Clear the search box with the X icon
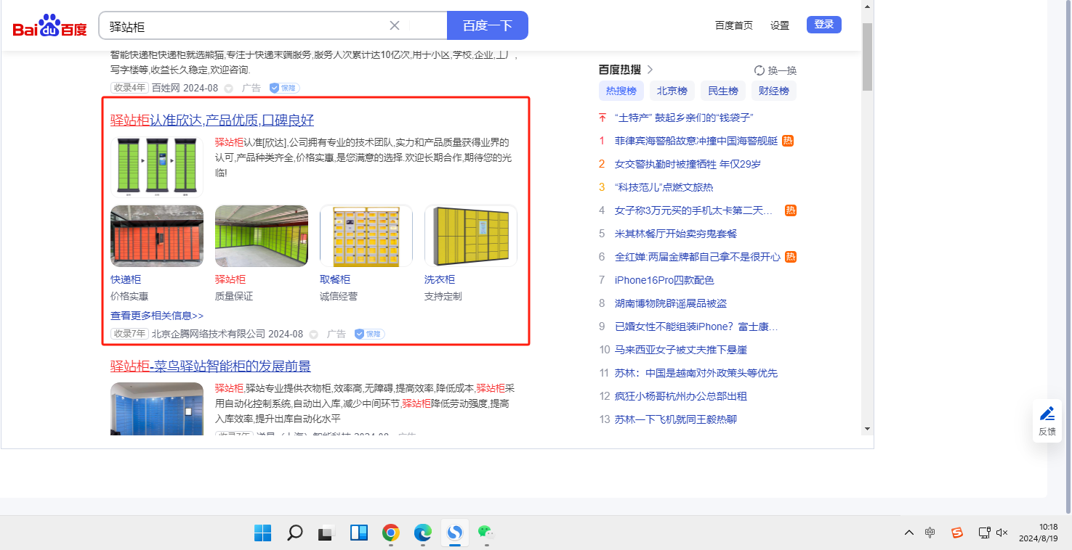Image resolution: width=1072 pixels, height=550 pixels. tap(395, 25)
